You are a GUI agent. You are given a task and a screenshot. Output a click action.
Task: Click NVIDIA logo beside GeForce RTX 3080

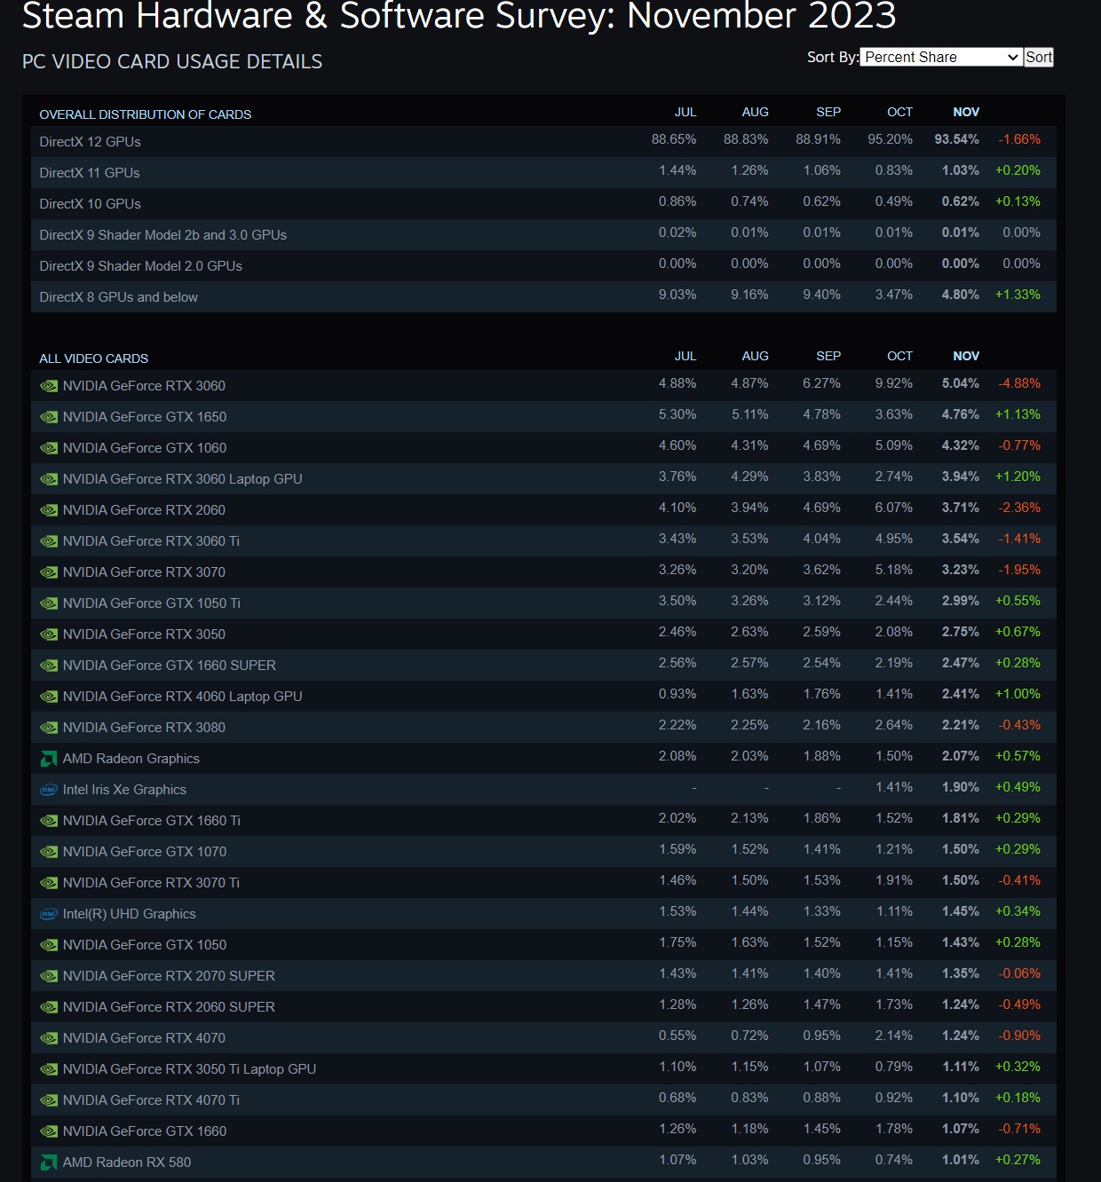tap(49, 728)
